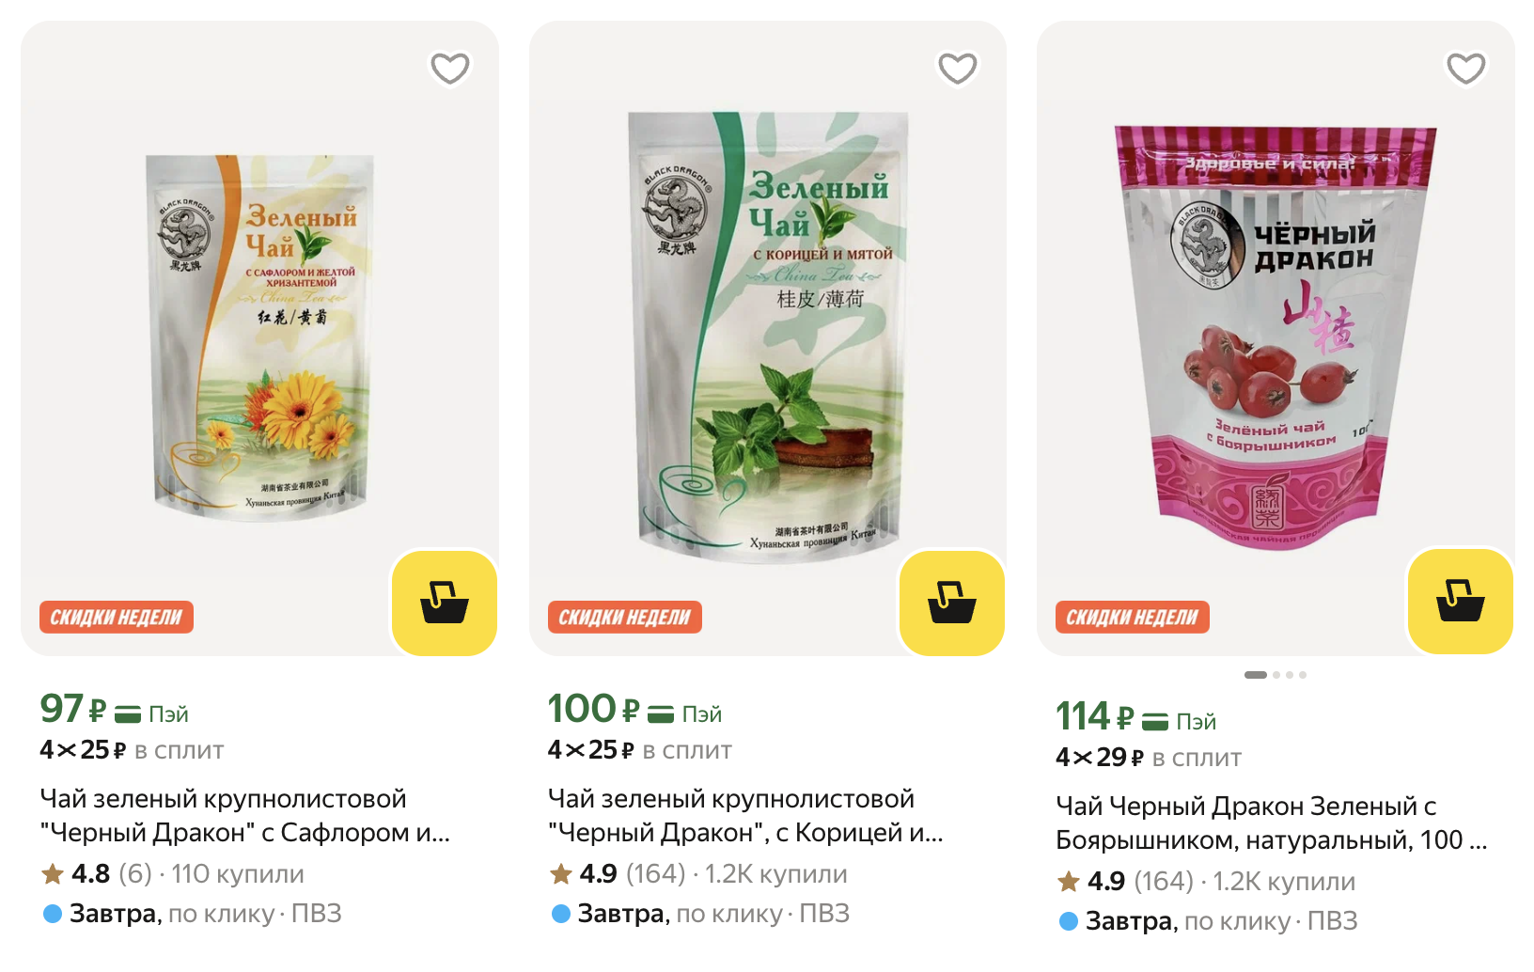Open 'Черный Дракон, с Корицей' product title
Screen dimensions: 1534x972
(x=746, y=815)
